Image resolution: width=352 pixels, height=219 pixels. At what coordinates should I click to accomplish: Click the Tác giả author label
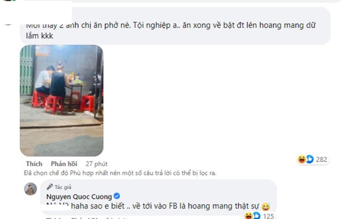point(63,187)
